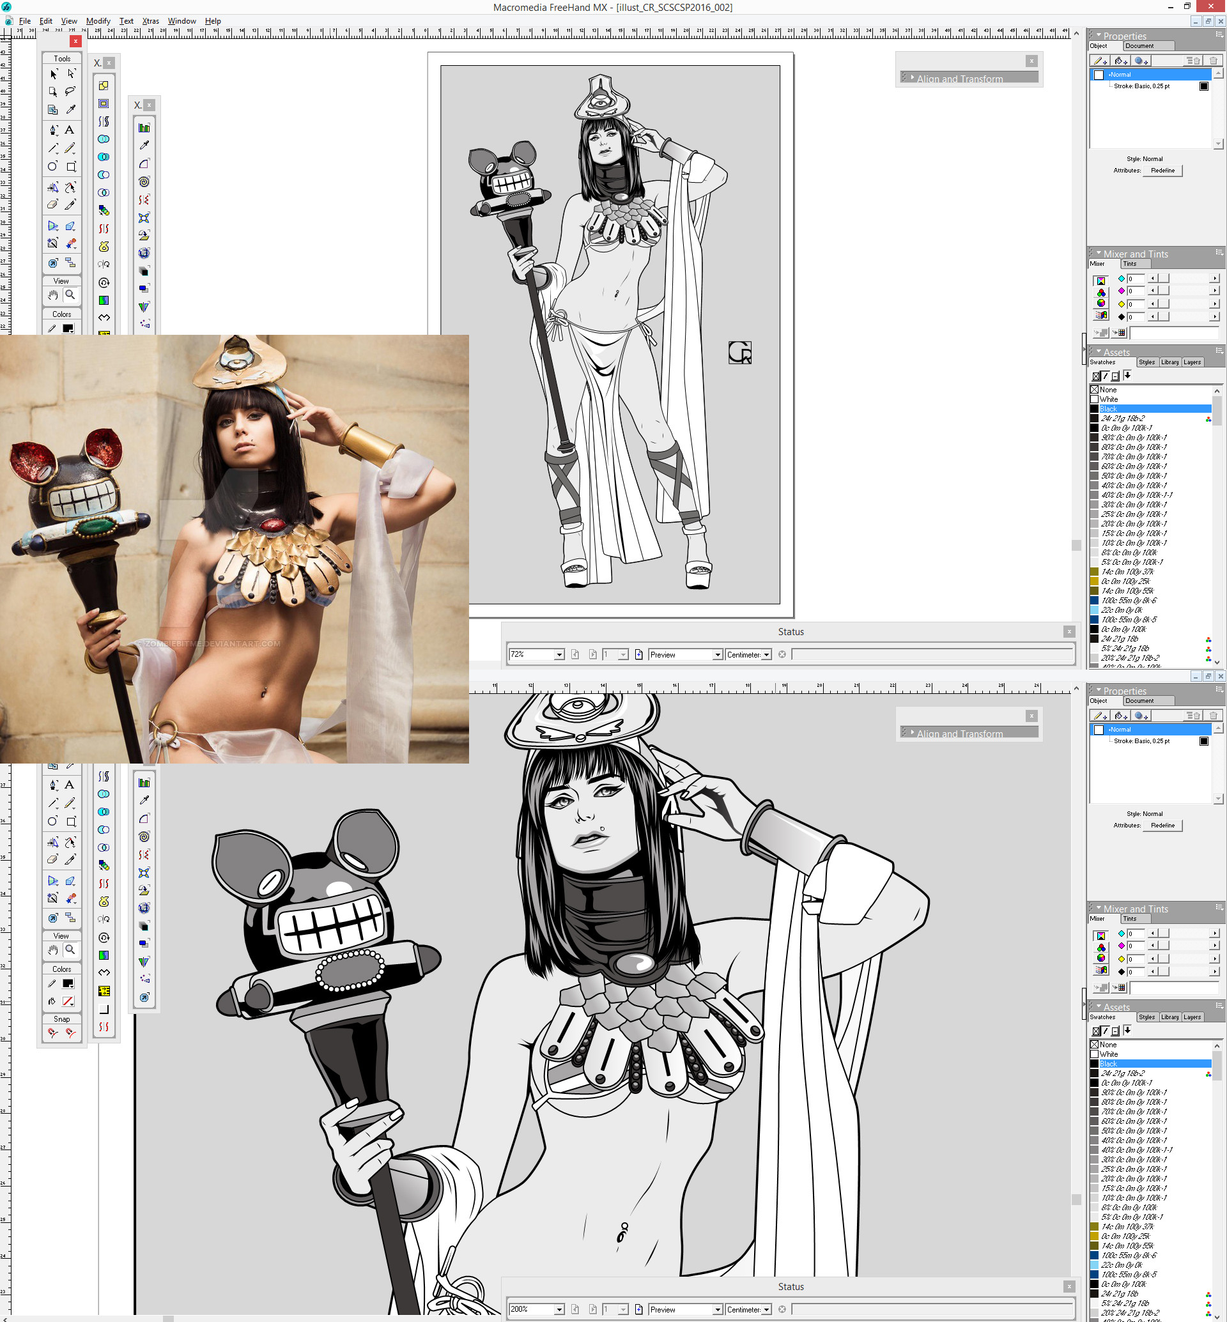Toggle Snap to Object magnet

[70, 1033]
